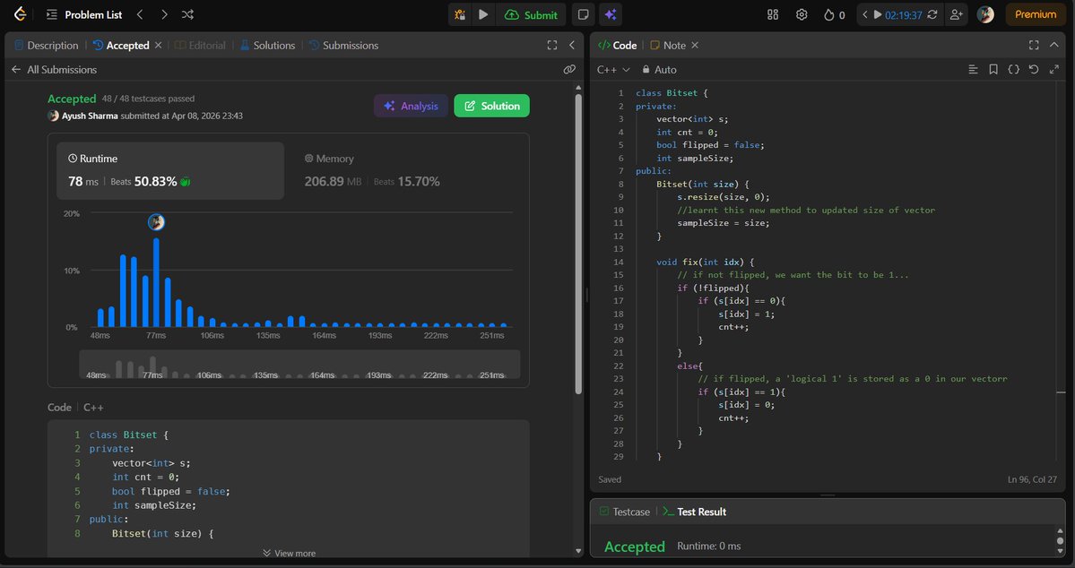Open the Editorial tab
Viewport: 1075px width, 568px height.
pos(200,45)
